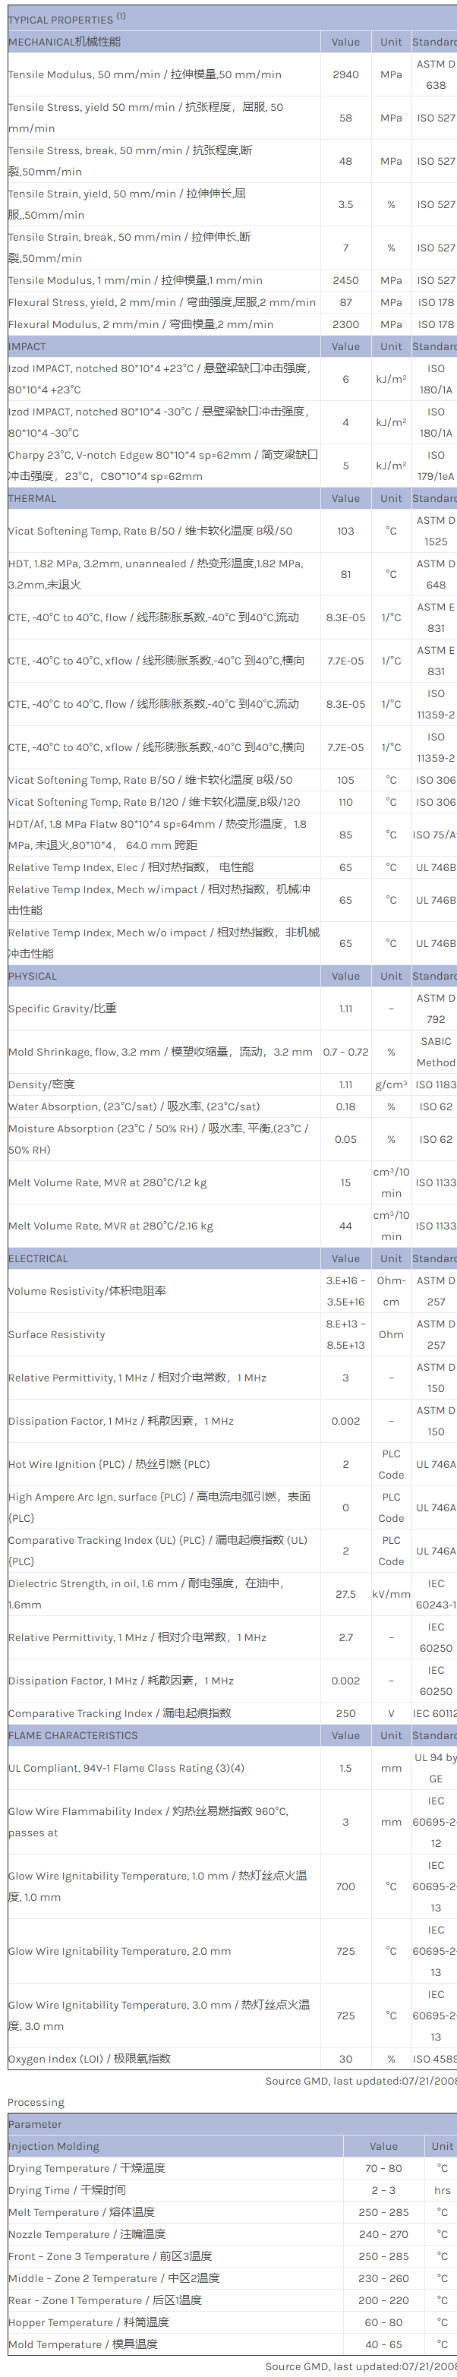Viewport: 457px width, 2377px height.
Task: Select the Surface Resistivity row label
Action: [x=57, y=1334]
